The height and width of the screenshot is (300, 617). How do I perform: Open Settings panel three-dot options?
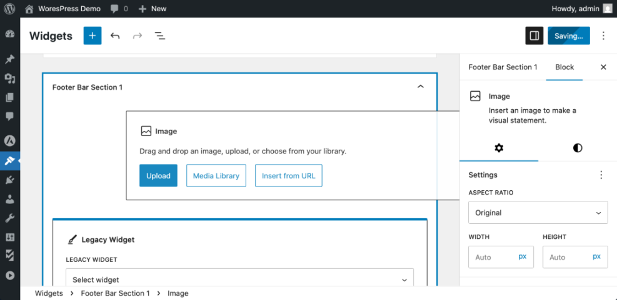click(x=601, y=175)
